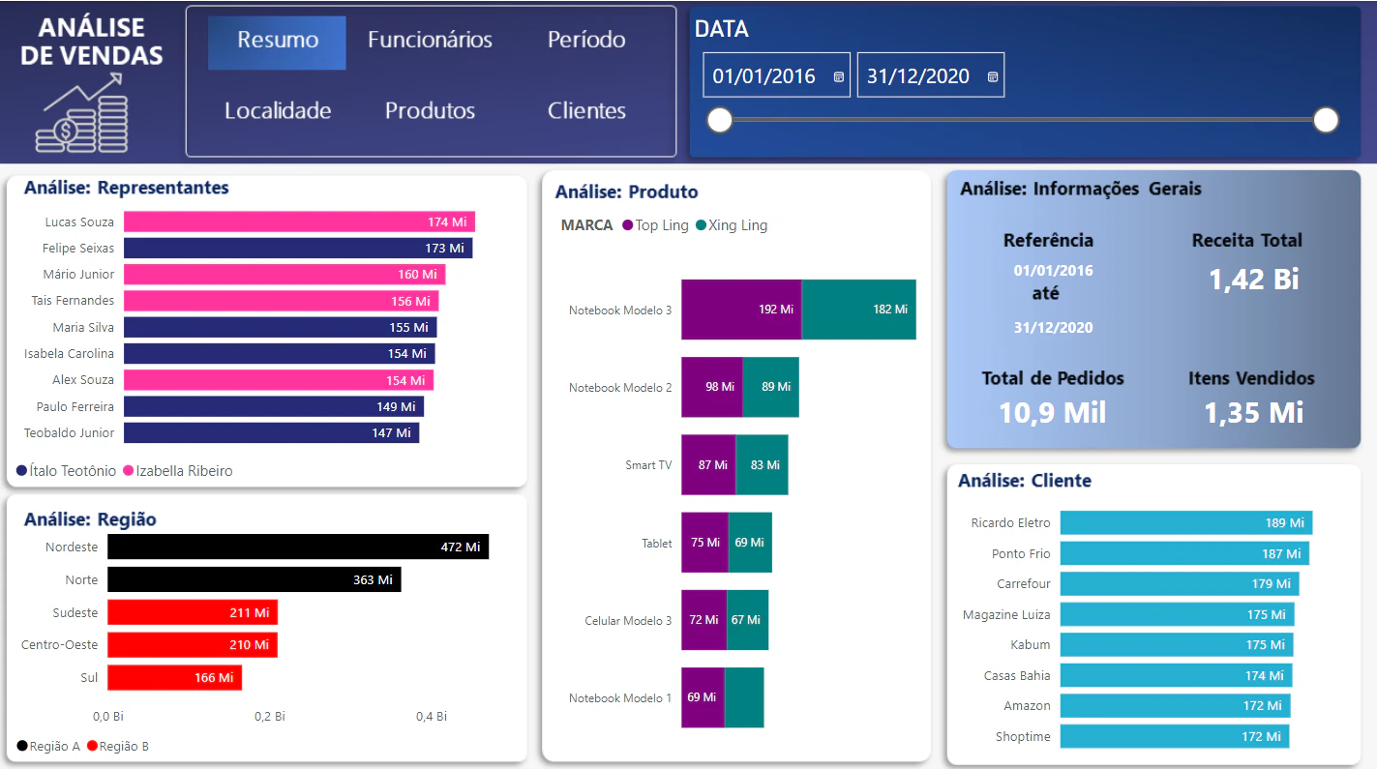Screen dimensions: 1377x769
Task: Click the "Análise: Produto" chart title
Action: 626,192
